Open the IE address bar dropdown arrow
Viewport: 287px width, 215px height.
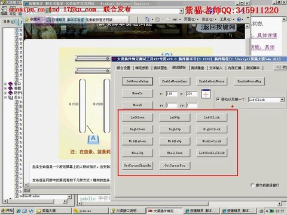181,11
